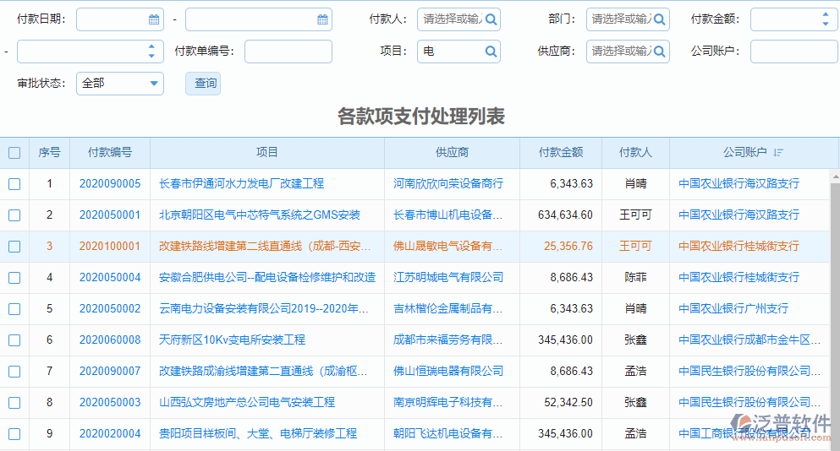Open project link 天府新区10Kv变电所安装工程
The image size is (840, 451).
[232, 340]
